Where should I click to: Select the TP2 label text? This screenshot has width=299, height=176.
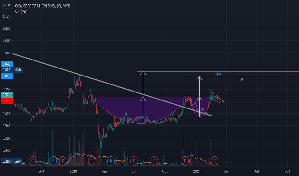pos(218,75)
